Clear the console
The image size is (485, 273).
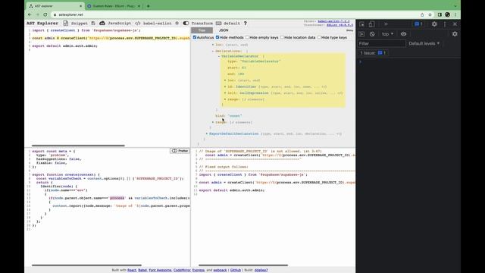(372, 34)
